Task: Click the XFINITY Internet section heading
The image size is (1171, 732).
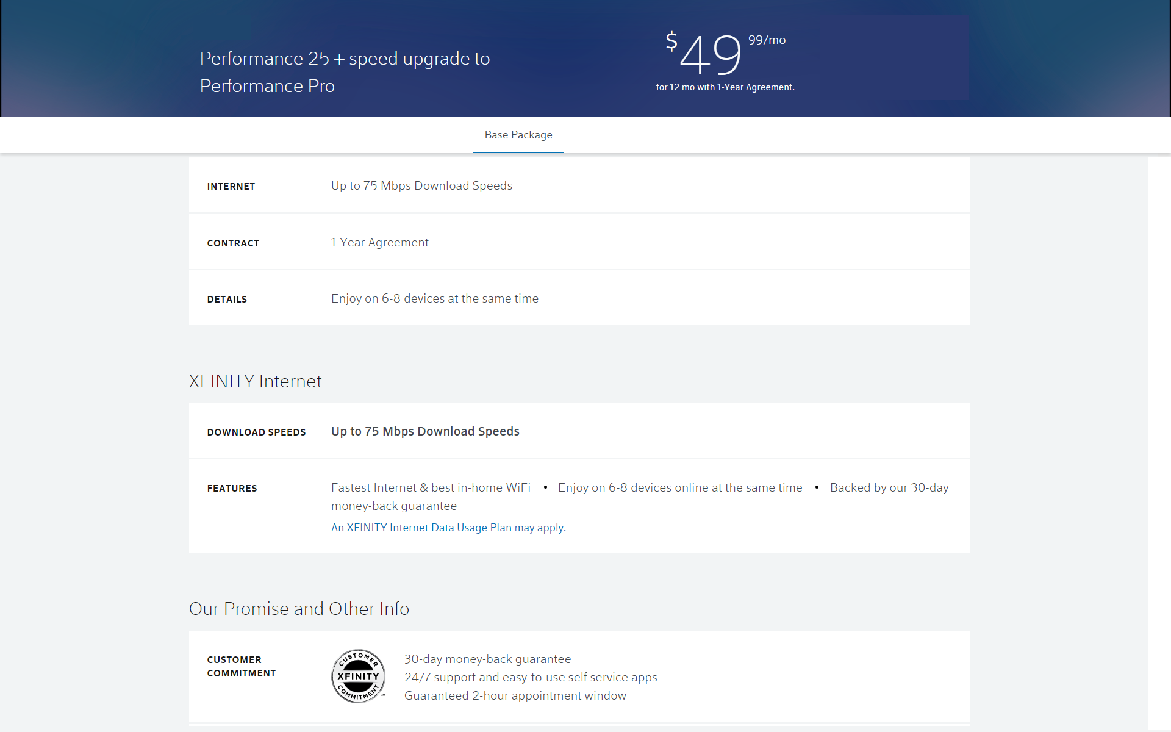Action: [x=255, y=381]
